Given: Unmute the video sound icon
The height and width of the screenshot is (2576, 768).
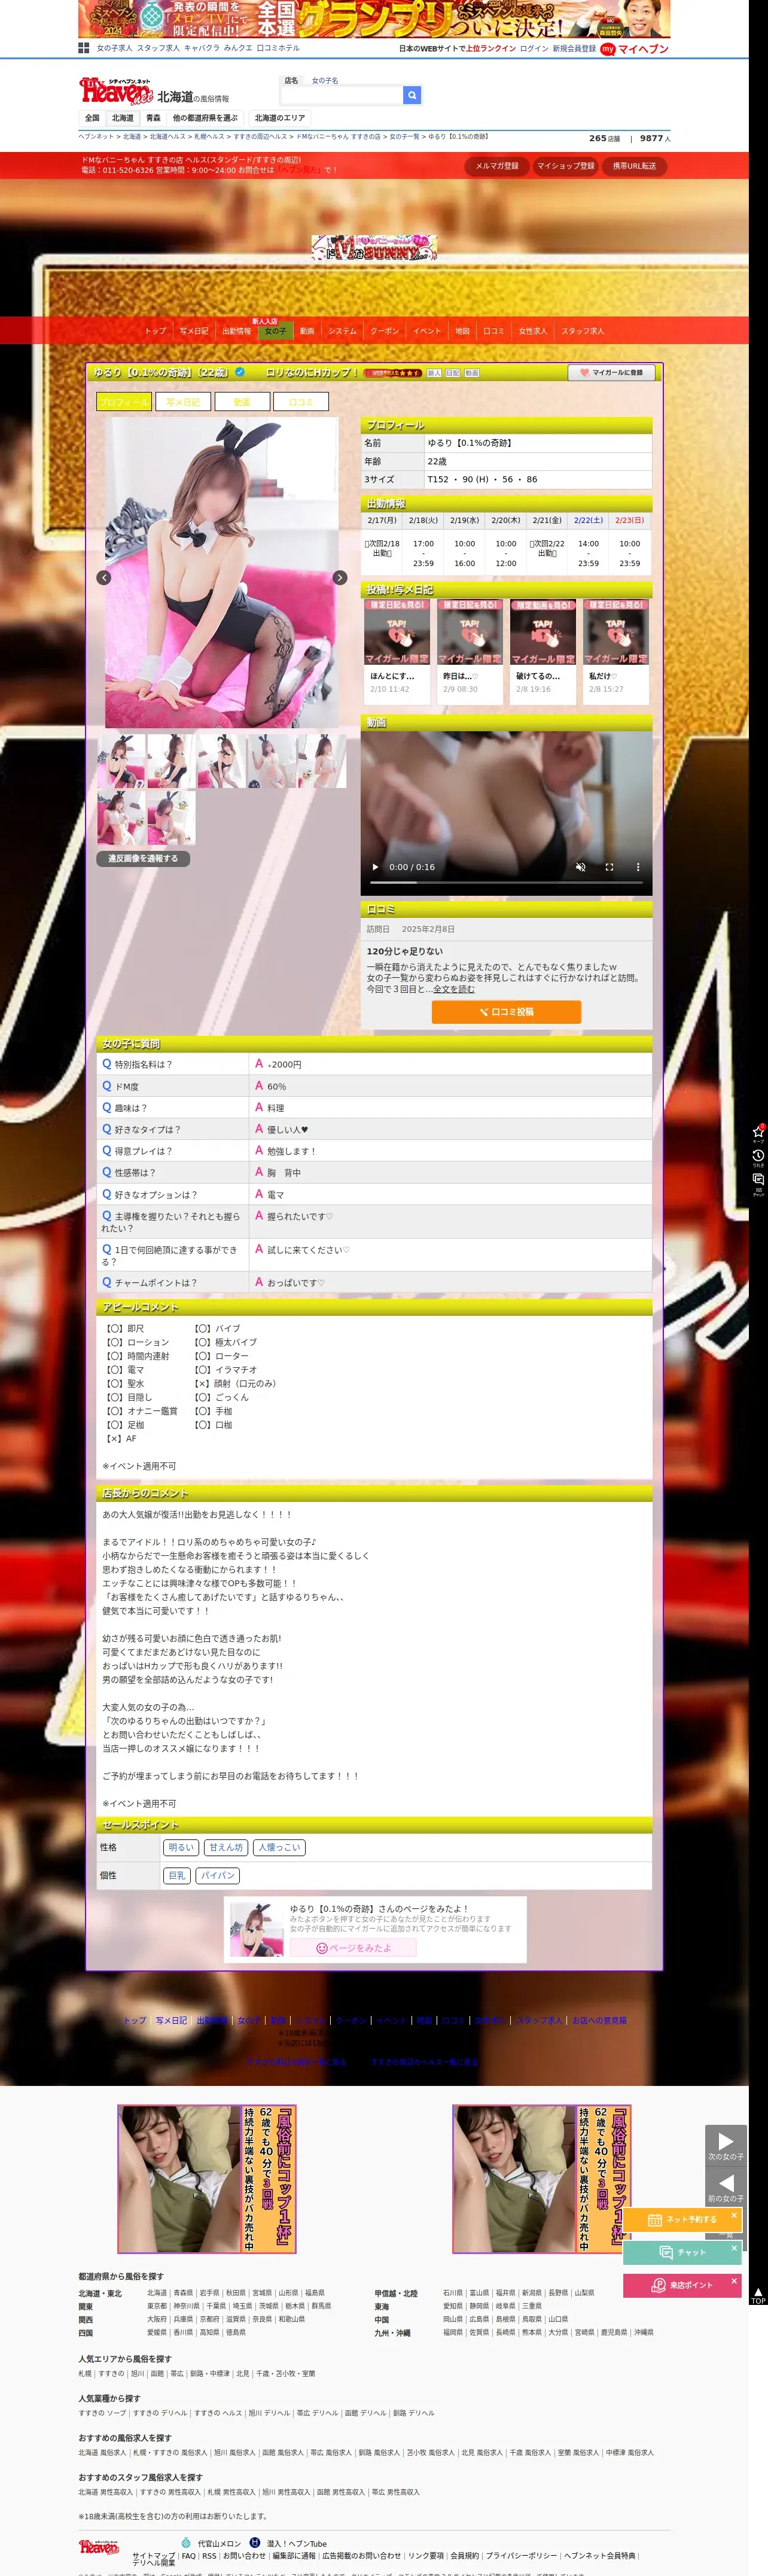Looking at the screenshot, I should (x=580, y=867).
